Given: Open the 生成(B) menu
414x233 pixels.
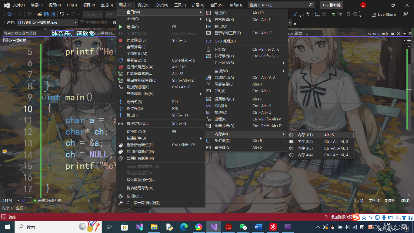Looking at the screenshot, I should click(x=106, y=5).
